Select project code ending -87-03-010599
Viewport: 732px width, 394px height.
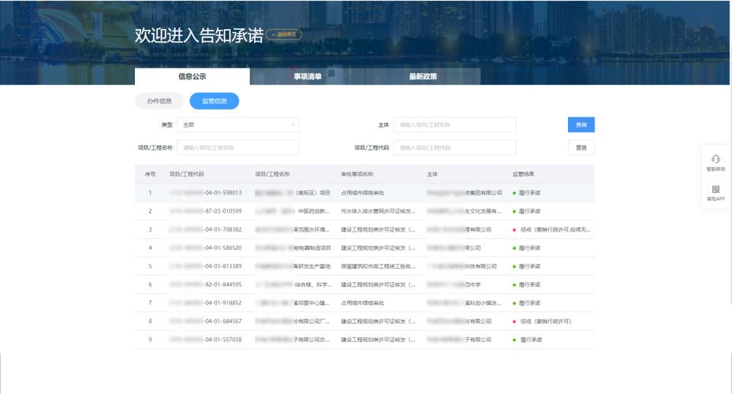pos(206,211)
